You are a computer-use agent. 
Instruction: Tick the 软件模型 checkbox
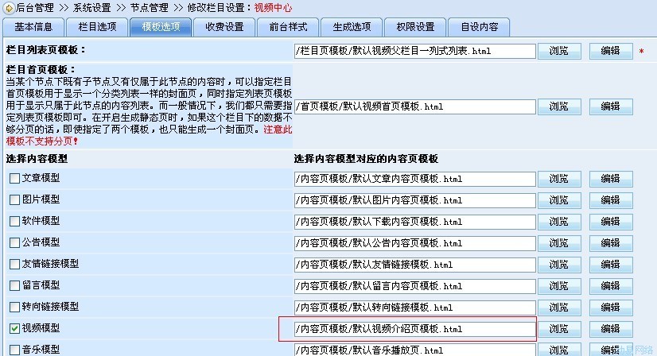pos(14,222)
